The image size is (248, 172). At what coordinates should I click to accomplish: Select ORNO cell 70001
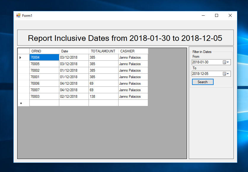click(44, 77)
